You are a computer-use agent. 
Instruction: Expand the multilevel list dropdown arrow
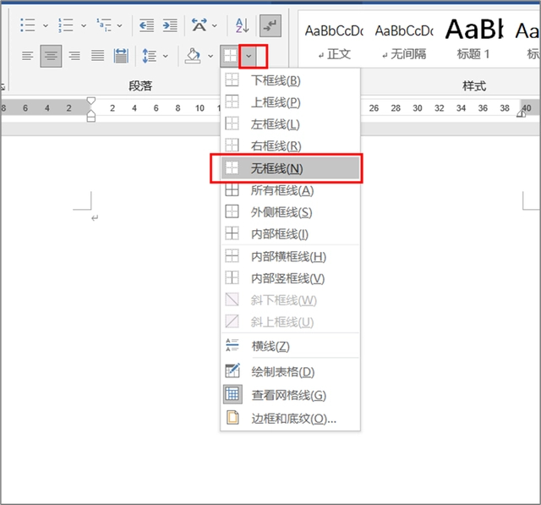[119, 25]
